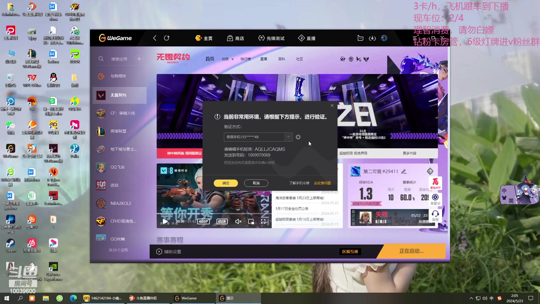Open 5月17日安全处罚公告 news item
This screenshot has width=540, height=304.
(x=292, y=209)
